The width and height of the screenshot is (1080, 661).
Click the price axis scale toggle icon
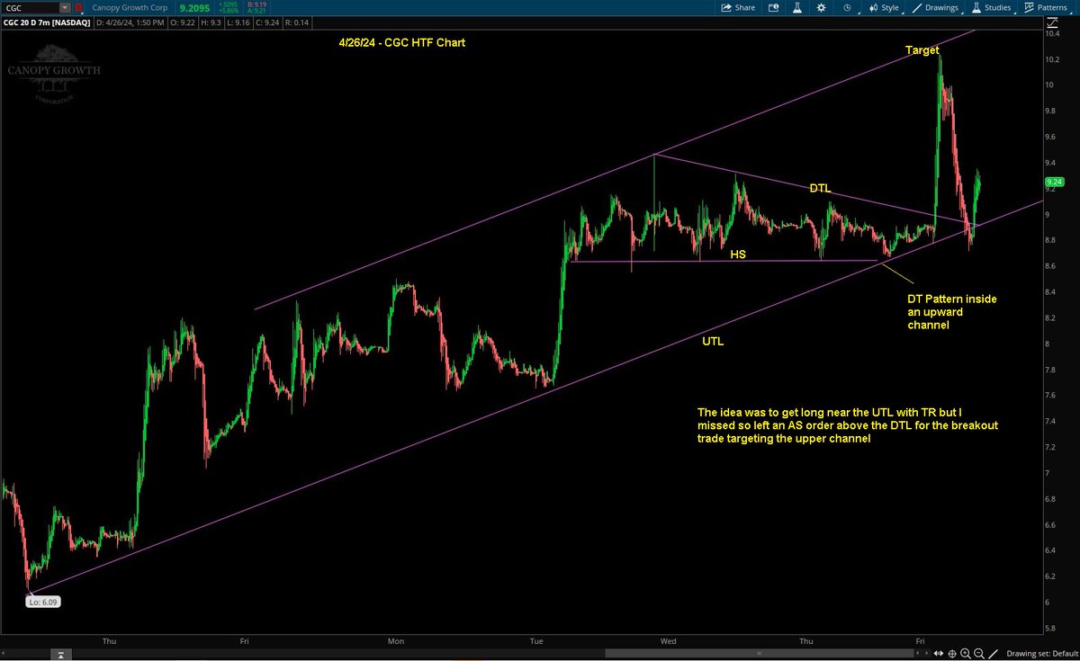(1051, 23)
